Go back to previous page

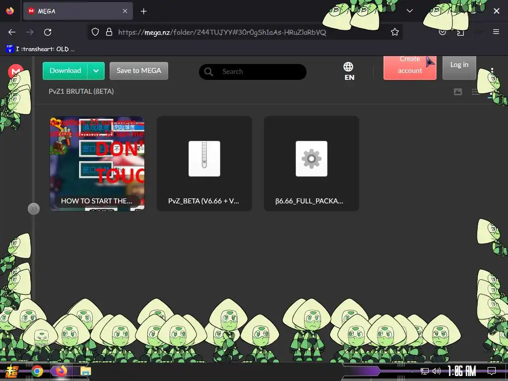point(12,32)
